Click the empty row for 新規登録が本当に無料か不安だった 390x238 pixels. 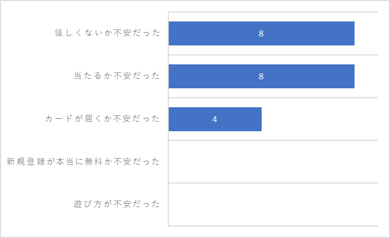click(273, 162)
